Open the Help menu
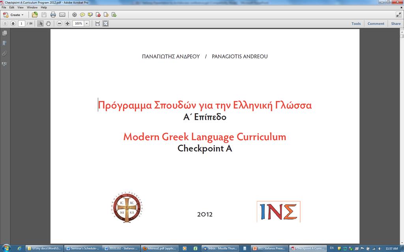Screen dimensions: 404x252 (x=44, y=7)
